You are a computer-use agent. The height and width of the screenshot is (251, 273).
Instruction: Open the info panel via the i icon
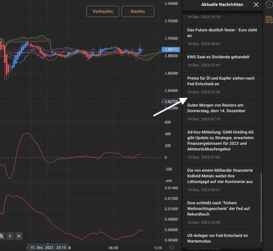click(x=268, y=5)
